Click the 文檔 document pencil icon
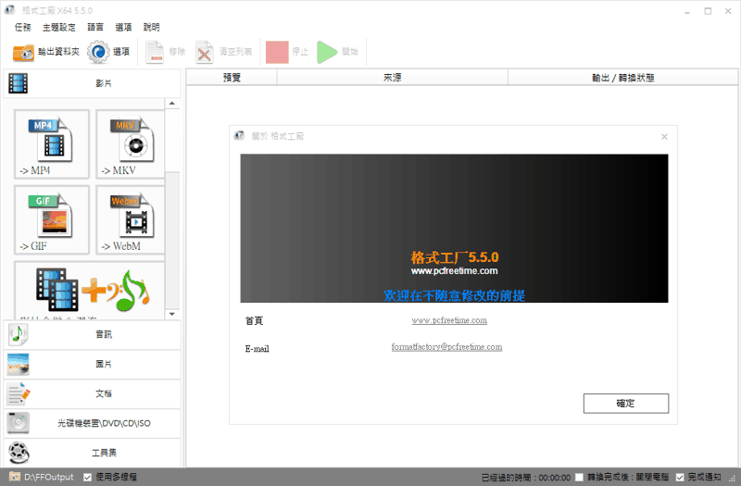The image size is (741, 486). [x=19, y=394]
